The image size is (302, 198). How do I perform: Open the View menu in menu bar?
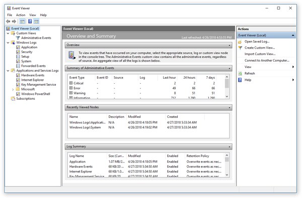[33, 15]
